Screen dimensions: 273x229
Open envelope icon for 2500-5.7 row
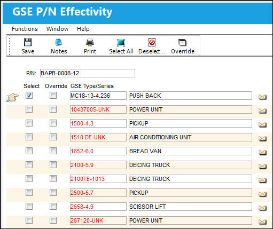click(262, 194)
